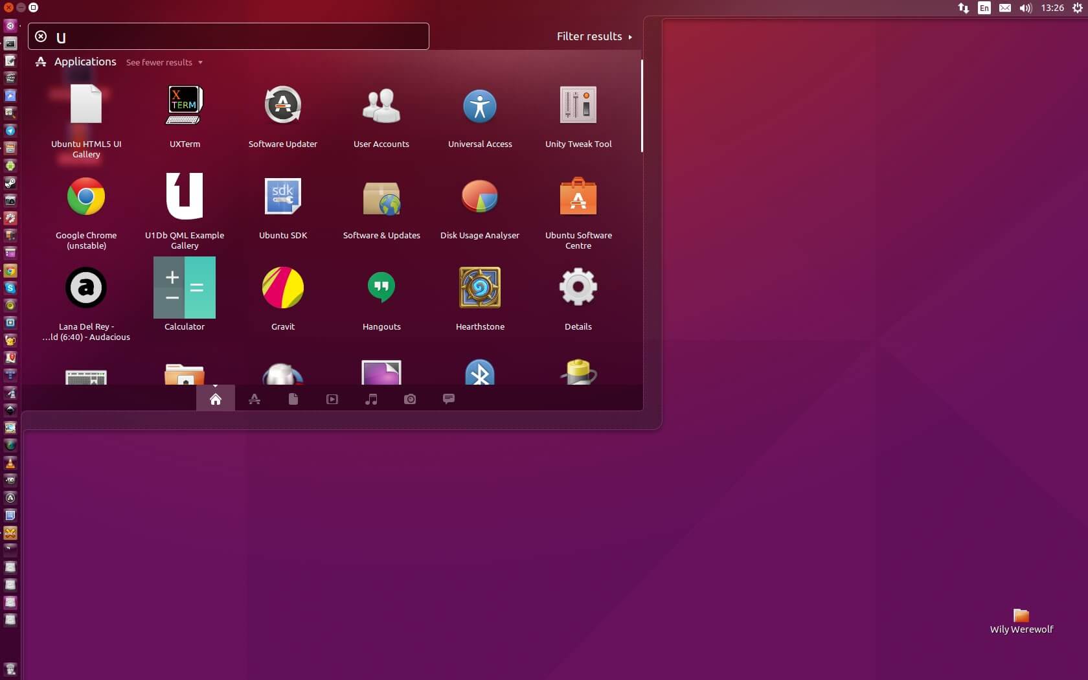Collapse with See fewer results
Viewport: 1088px width, 680px height.
(164, 62)
